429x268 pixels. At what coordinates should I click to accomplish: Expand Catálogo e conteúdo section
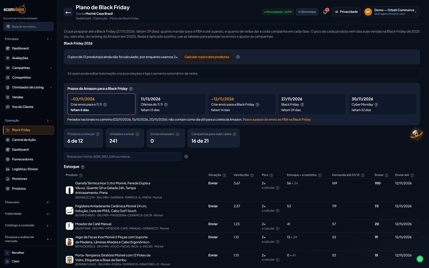pyautogui.click(x=28, y=225)
